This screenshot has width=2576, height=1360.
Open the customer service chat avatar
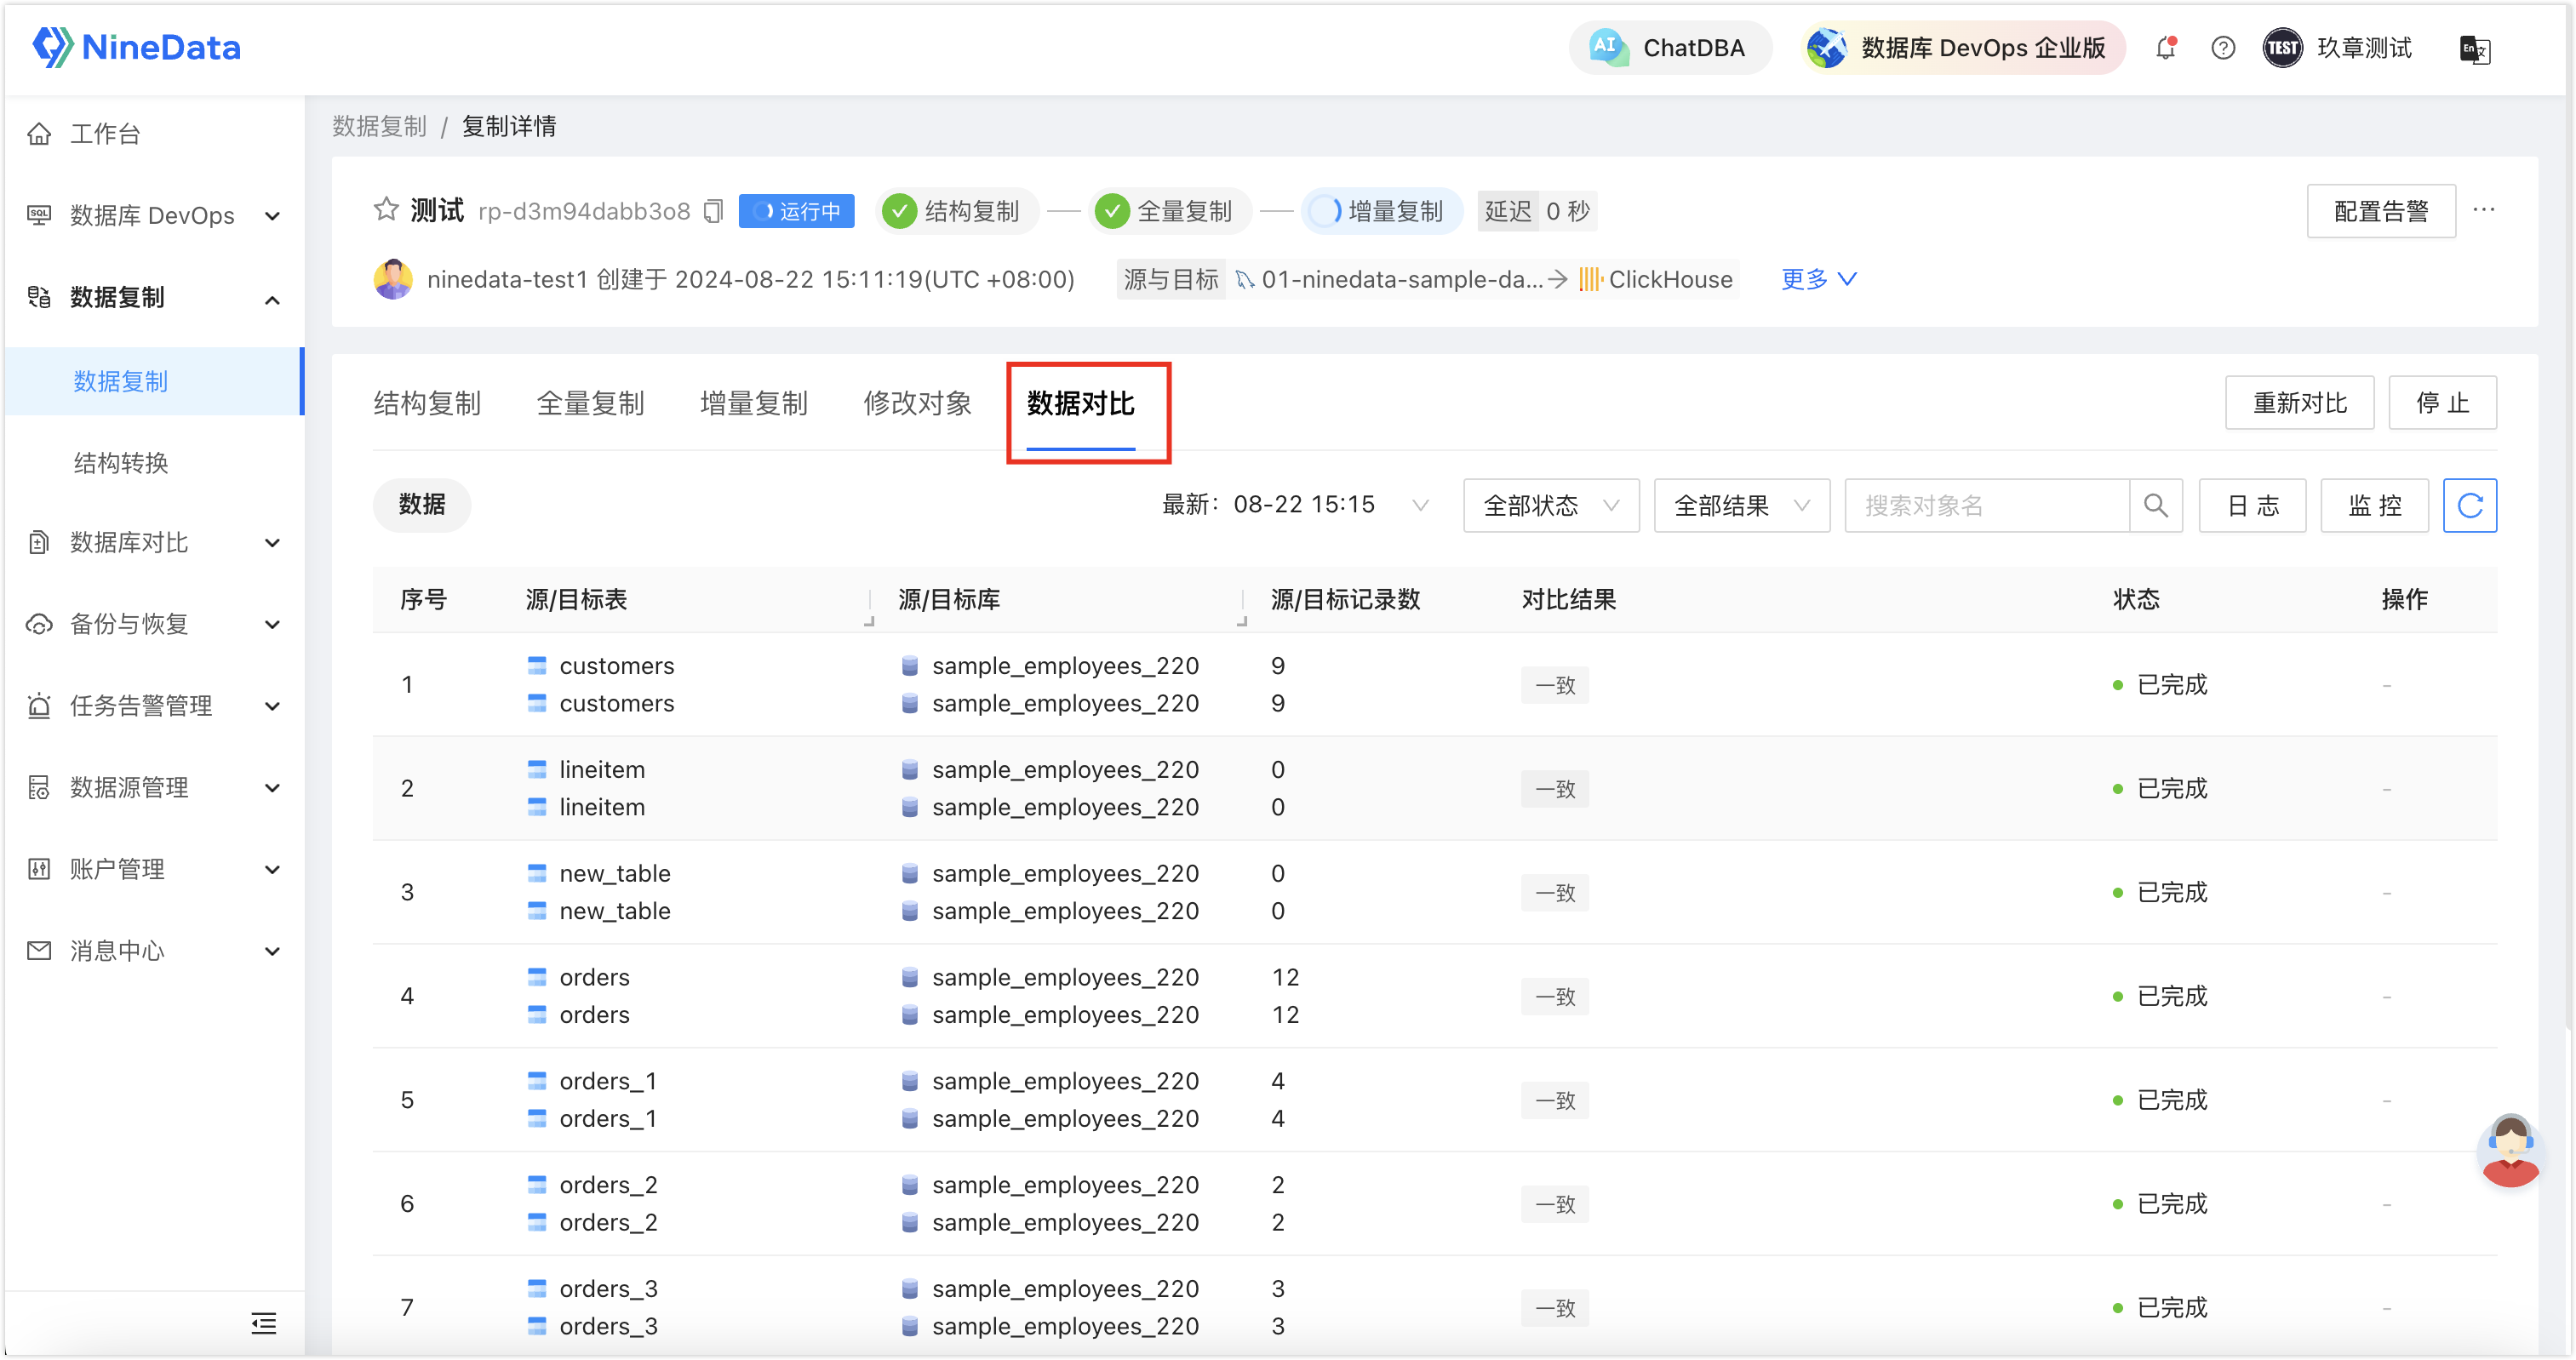(2510, 1150)
